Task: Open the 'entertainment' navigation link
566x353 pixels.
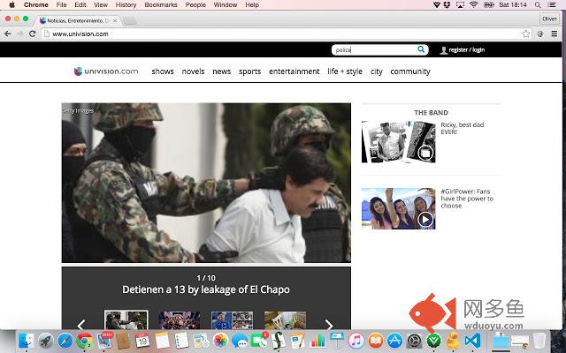Action: tap(294, 71)
